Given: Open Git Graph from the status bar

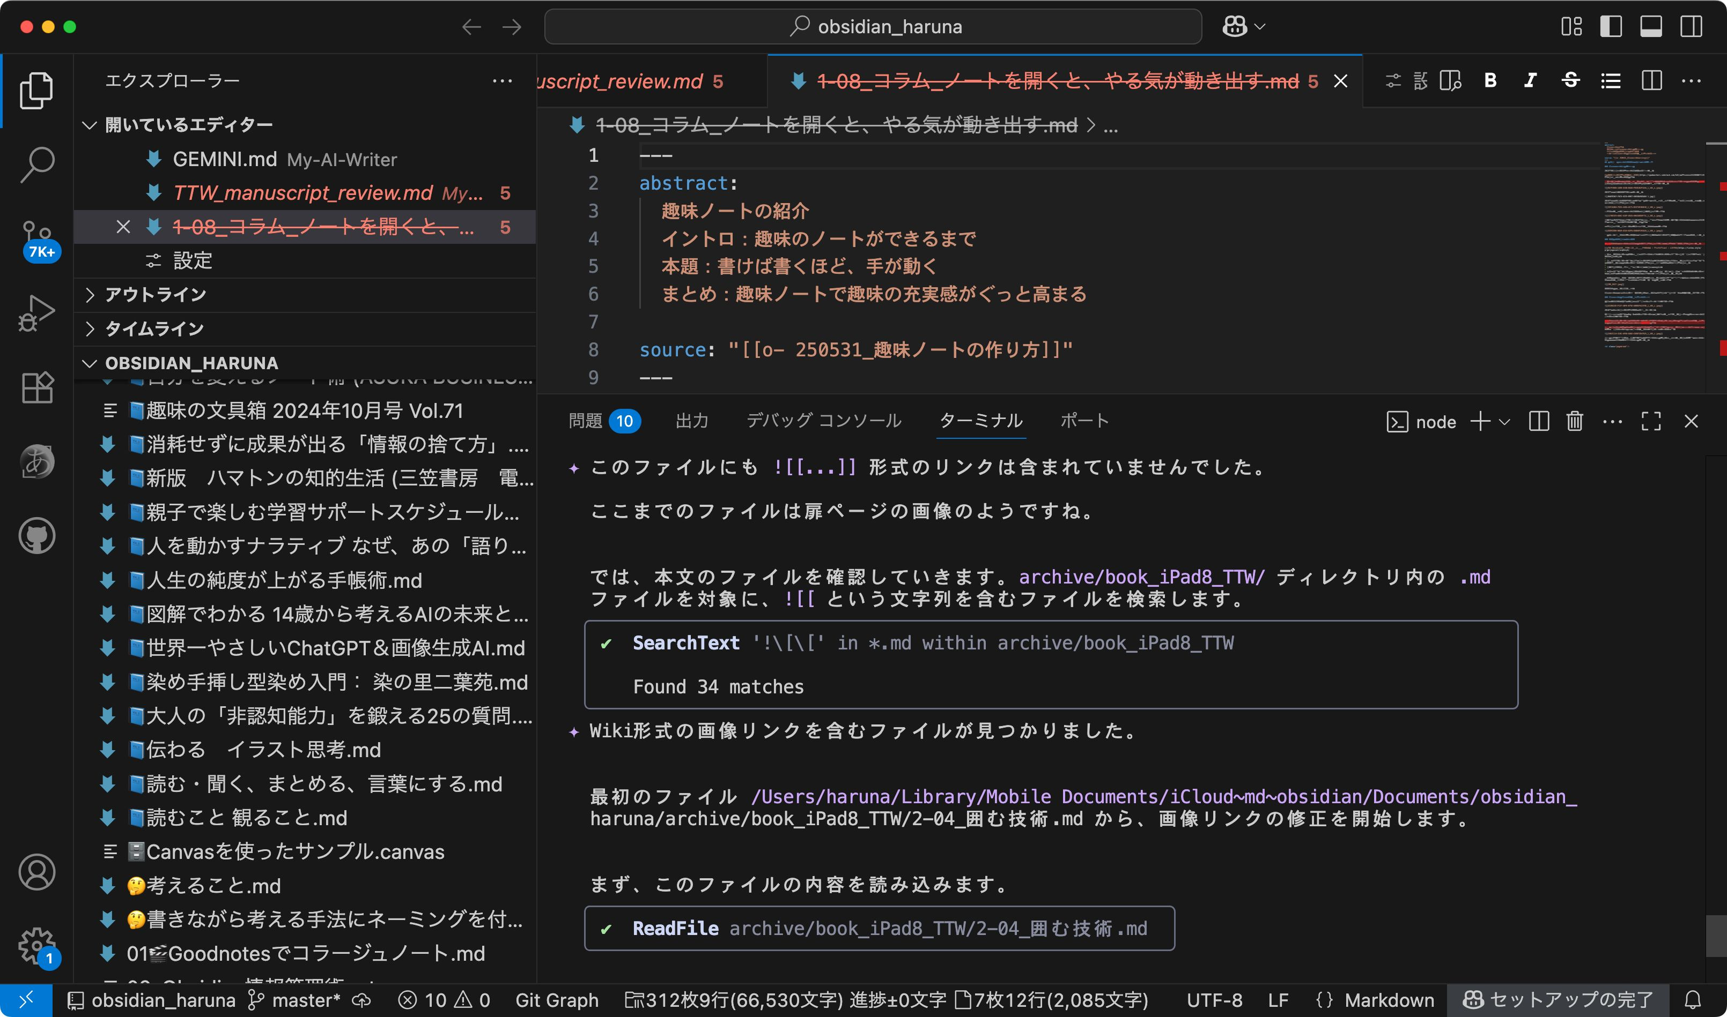Looking at the screenshot, I should [557, 1000].
